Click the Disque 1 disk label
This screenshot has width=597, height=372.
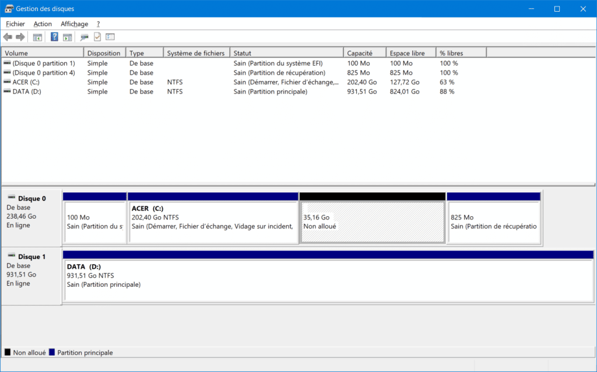(x=31, y=257)
